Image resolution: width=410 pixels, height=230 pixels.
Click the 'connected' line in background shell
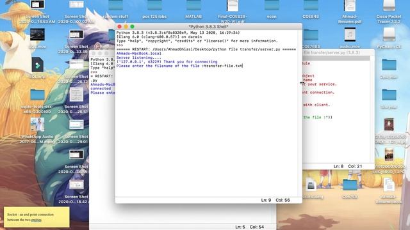[x=101, y=89]
